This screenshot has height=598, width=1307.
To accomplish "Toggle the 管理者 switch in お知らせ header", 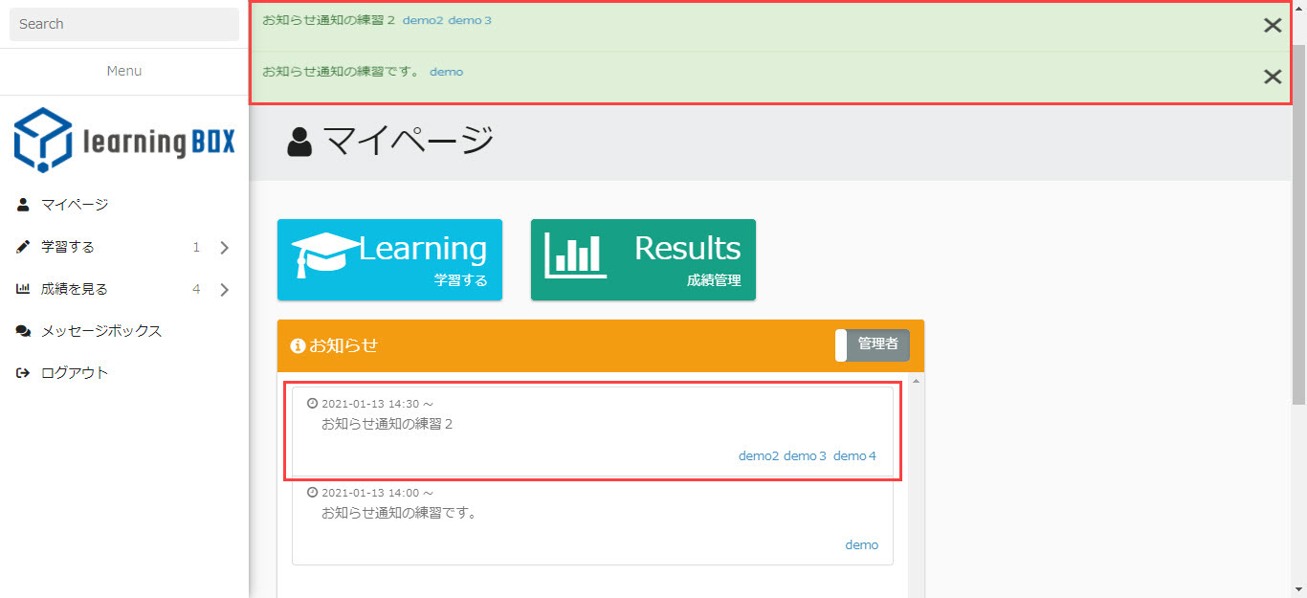I will pyautogui.click(x=872, y=344).
